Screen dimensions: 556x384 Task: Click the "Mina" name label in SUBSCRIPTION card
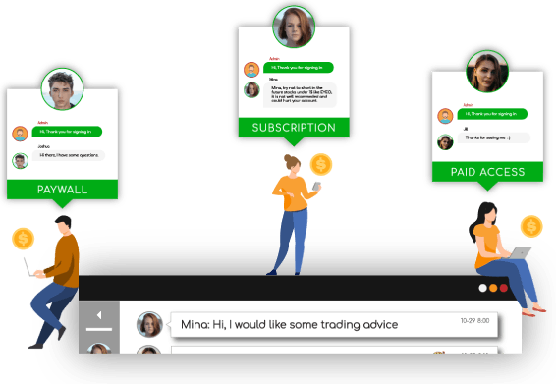[273, 80]
